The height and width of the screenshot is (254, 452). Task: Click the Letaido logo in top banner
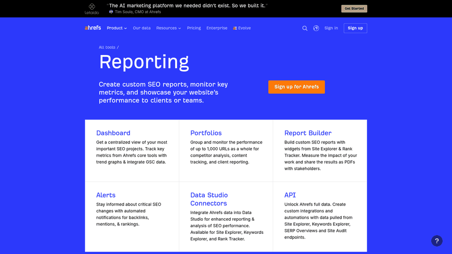(92, 8)
